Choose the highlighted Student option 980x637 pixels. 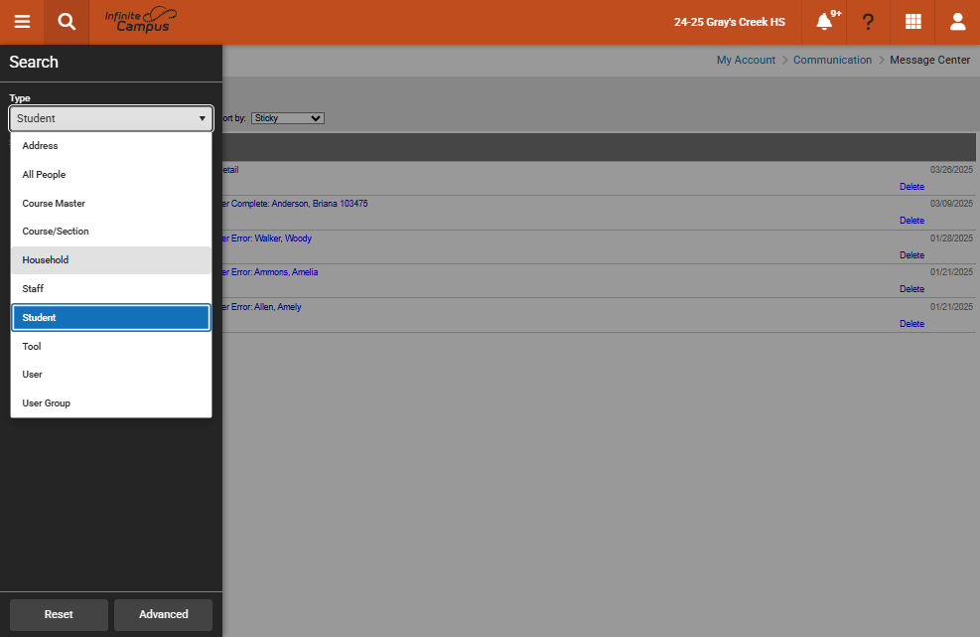point(111,317)
